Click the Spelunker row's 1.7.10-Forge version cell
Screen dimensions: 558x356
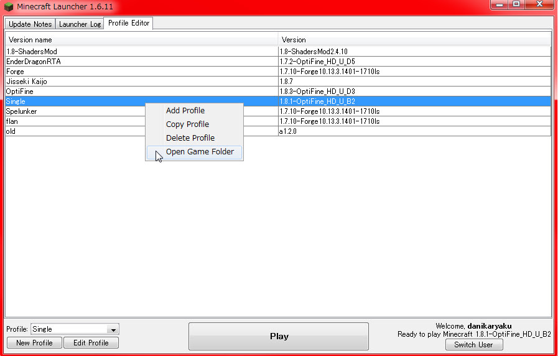414,111
